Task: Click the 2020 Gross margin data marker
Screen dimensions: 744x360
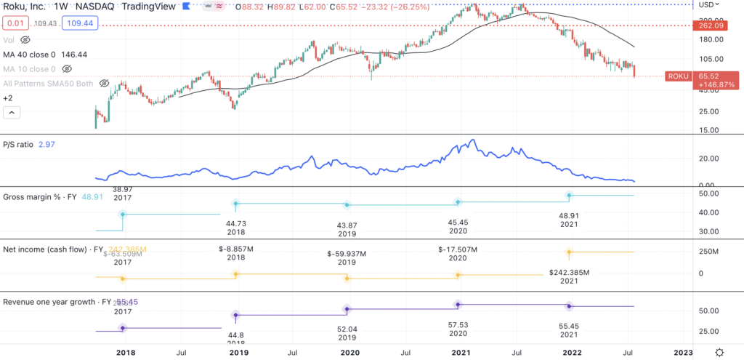Action: pyautogui.click(x=458, y=202)
